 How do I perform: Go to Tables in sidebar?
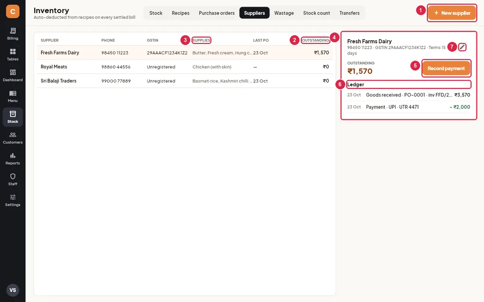pos(13,55)
